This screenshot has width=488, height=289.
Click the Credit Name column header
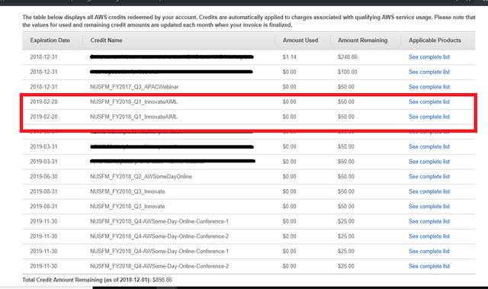106,40
